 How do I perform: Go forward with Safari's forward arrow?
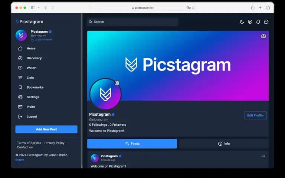(x=53, y=8)
